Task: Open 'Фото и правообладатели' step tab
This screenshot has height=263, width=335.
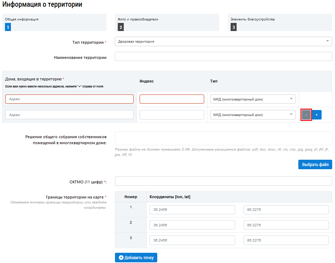Action: (167, 23)
